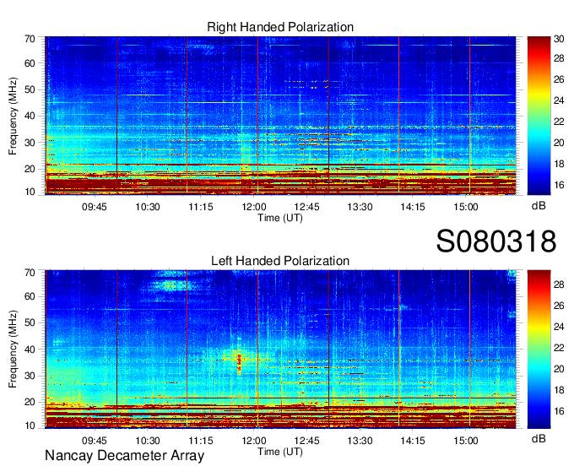Viewport: 574px width, 466px height.
Task: Click the Right Handed Polarization title
Action: (x=280, y=27)
